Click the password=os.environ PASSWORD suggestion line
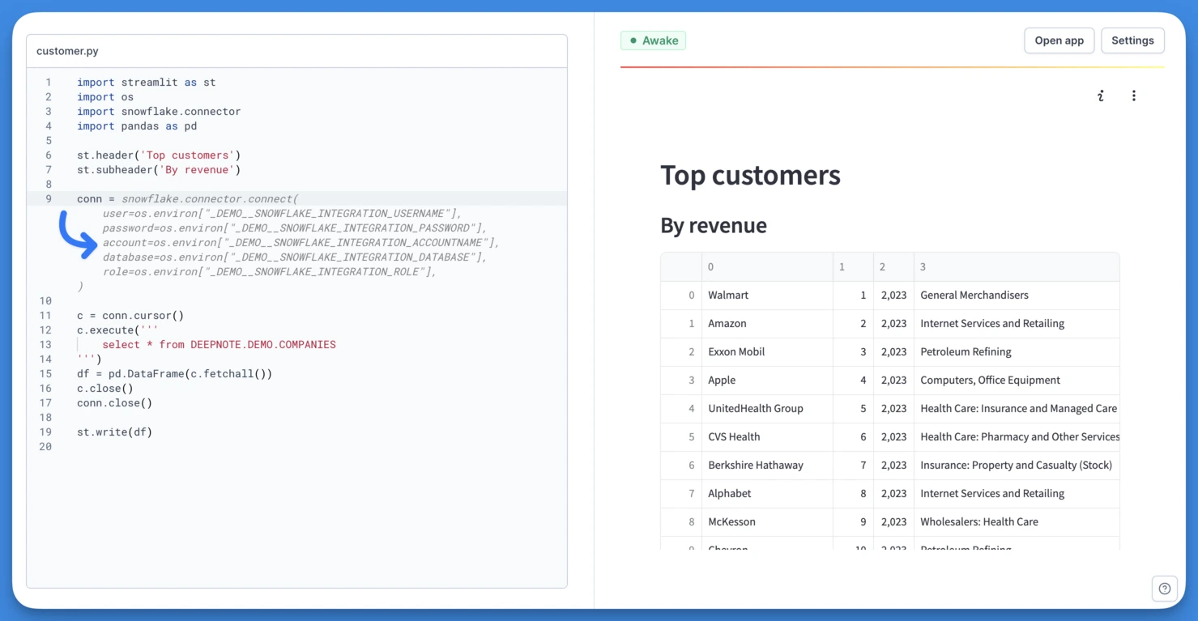This screenshot has width=1198, height=621. 295,228
